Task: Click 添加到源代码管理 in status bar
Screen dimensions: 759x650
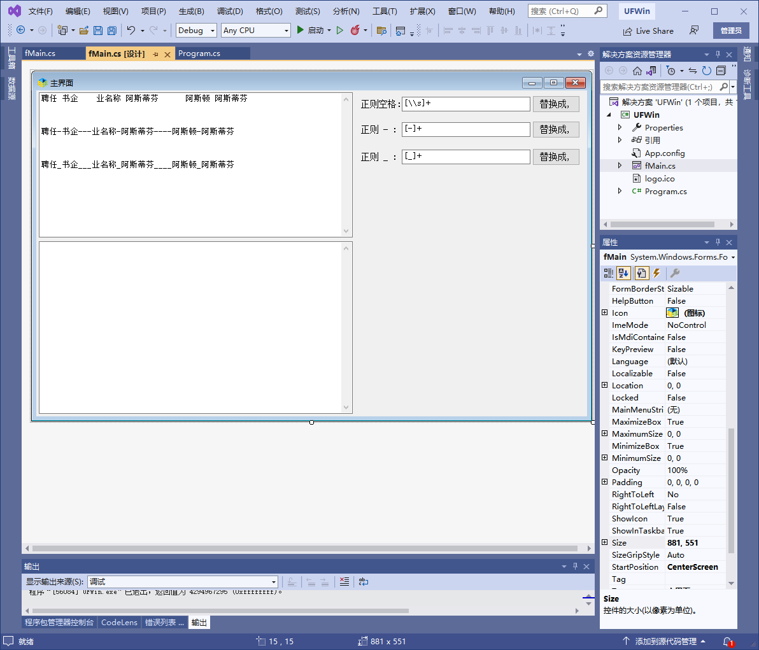Action: (664, 641)
